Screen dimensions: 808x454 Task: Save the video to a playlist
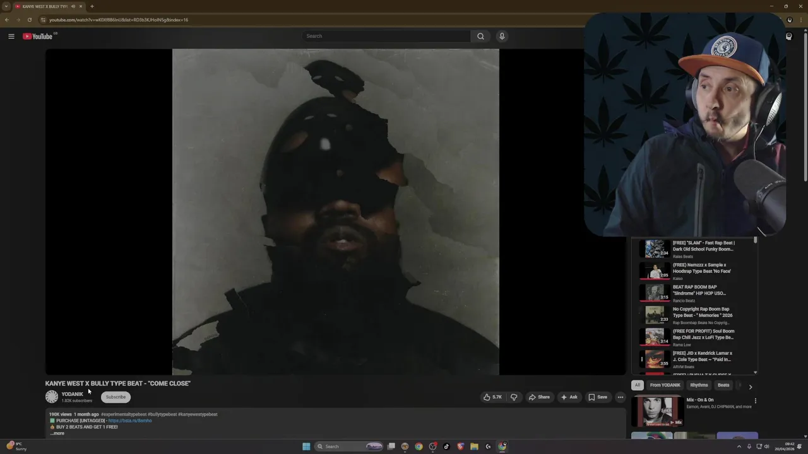598,397
